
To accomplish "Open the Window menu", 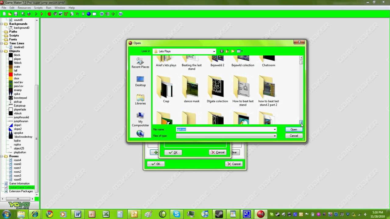I will [60, 8].
